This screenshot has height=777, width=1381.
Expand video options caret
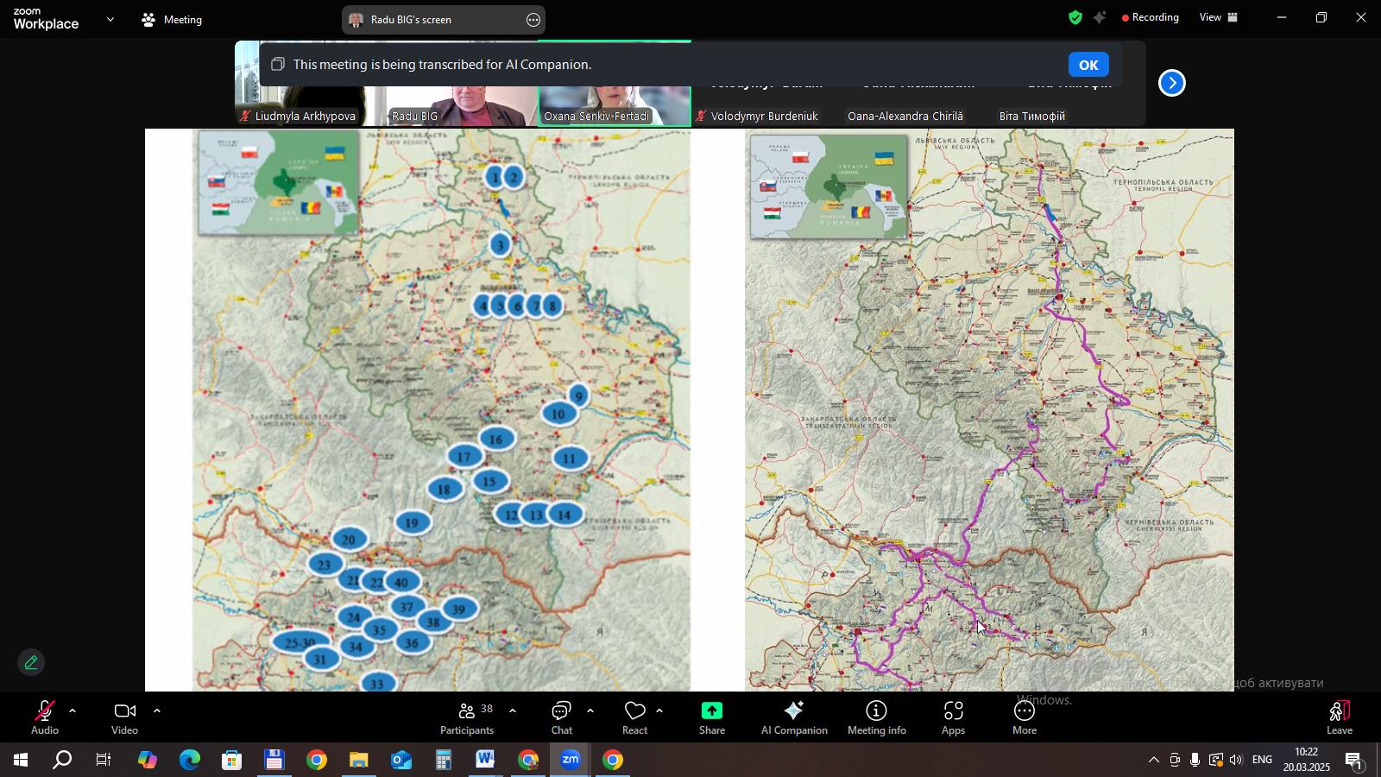pos(156,711)
